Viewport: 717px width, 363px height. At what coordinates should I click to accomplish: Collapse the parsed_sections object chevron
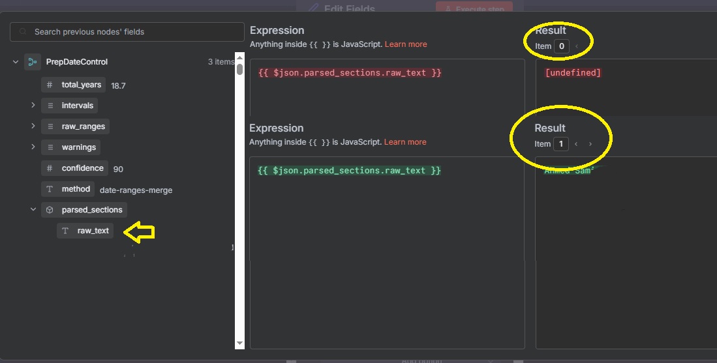(x=33, y=210)
